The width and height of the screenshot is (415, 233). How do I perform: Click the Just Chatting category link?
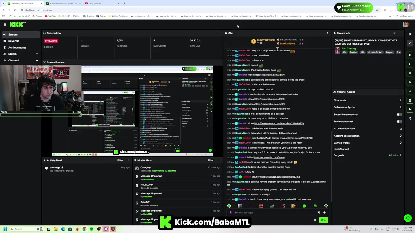click(349, 48)
